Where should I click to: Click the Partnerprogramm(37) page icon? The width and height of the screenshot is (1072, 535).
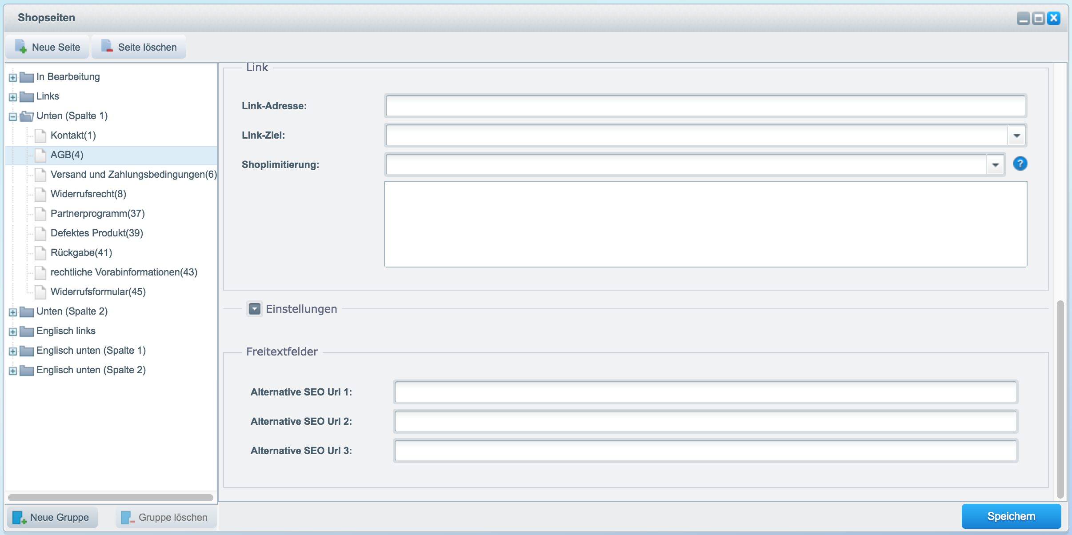(x=40, y=214)
